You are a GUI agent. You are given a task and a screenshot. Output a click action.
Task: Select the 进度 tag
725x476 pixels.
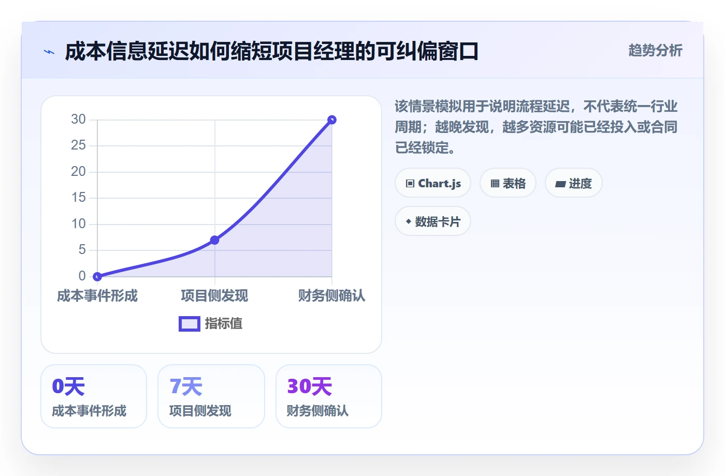click(574, 183)
